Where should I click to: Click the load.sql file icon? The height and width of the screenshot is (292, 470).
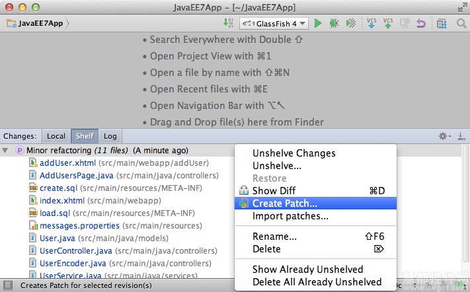[x=33, y=213]
